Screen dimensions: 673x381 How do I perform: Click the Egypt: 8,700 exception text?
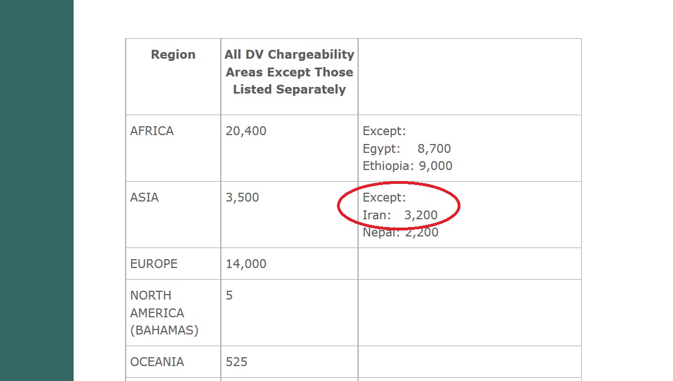point(407,148)
